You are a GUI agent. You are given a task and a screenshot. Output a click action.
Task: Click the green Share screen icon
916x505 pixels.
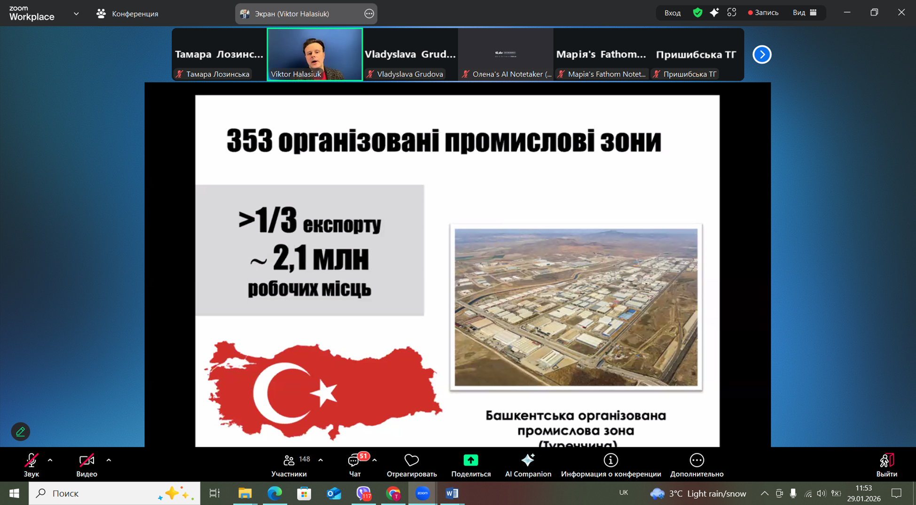tap(470, 460)
